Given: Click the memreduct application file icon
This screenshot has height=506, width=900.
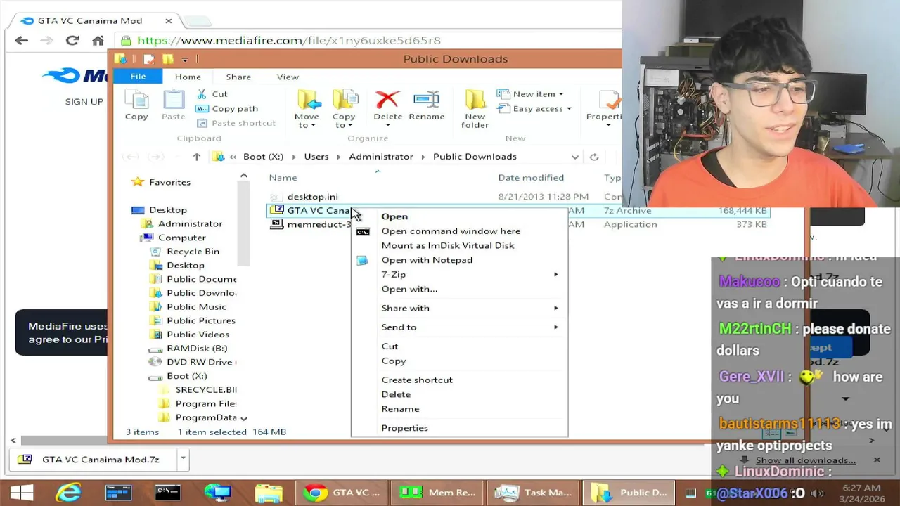Looking at the screenshot, I should pos(277,224).
